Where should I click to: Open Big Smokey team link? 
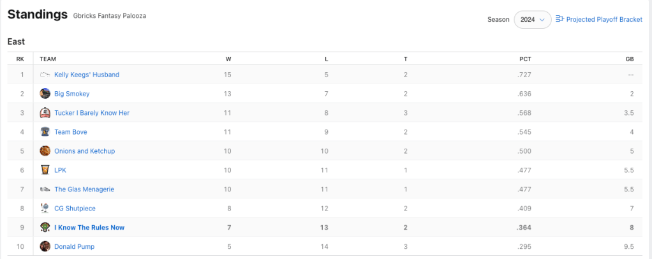tap(72, 94)
